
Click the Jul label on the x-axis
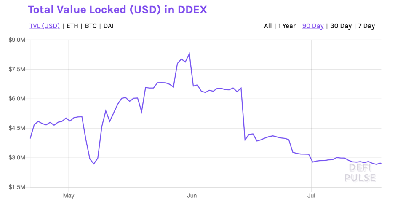[x=311, y=196]
